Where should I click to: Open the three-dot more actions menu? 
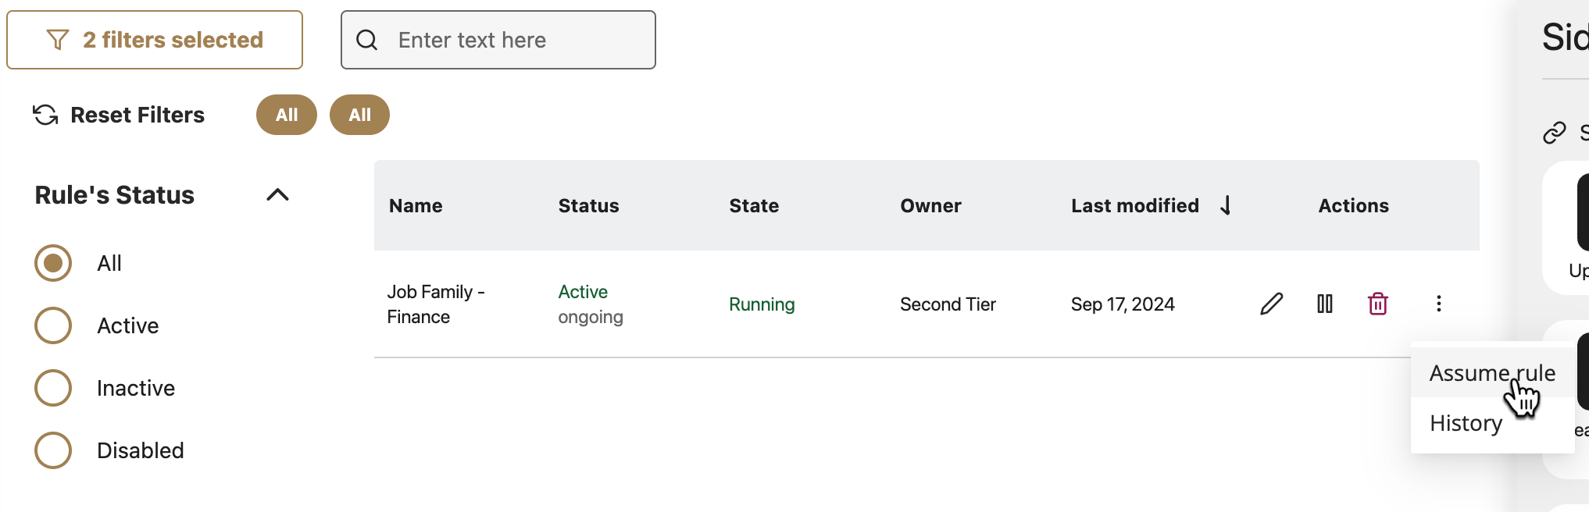tap(1438, 304)
